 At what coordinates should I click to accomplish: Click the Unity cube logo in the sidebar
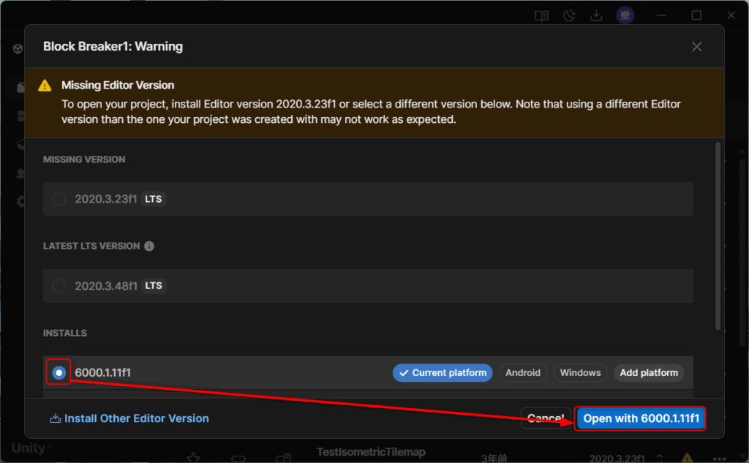(18, 49)
